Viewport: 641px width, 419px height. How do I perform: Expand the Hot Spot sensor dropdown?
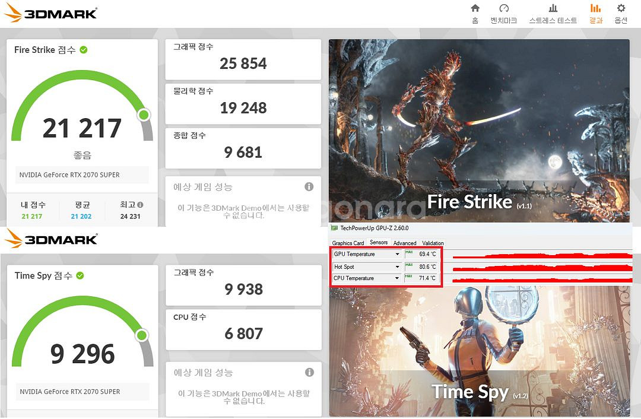click(397, 267)
